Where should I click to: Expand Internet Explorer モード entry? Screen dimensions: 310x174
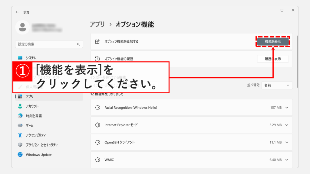click(286, 125)
